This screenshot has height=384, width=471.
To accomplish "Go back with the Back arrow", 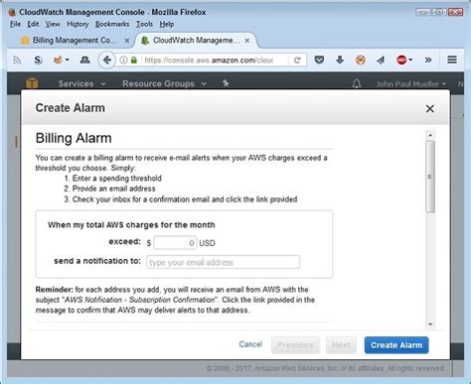I will point(106,60).
